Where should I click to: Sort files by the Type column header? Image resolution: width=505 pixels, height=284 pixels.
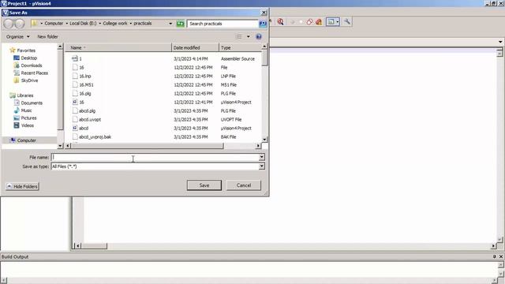(x=240, y=47)
